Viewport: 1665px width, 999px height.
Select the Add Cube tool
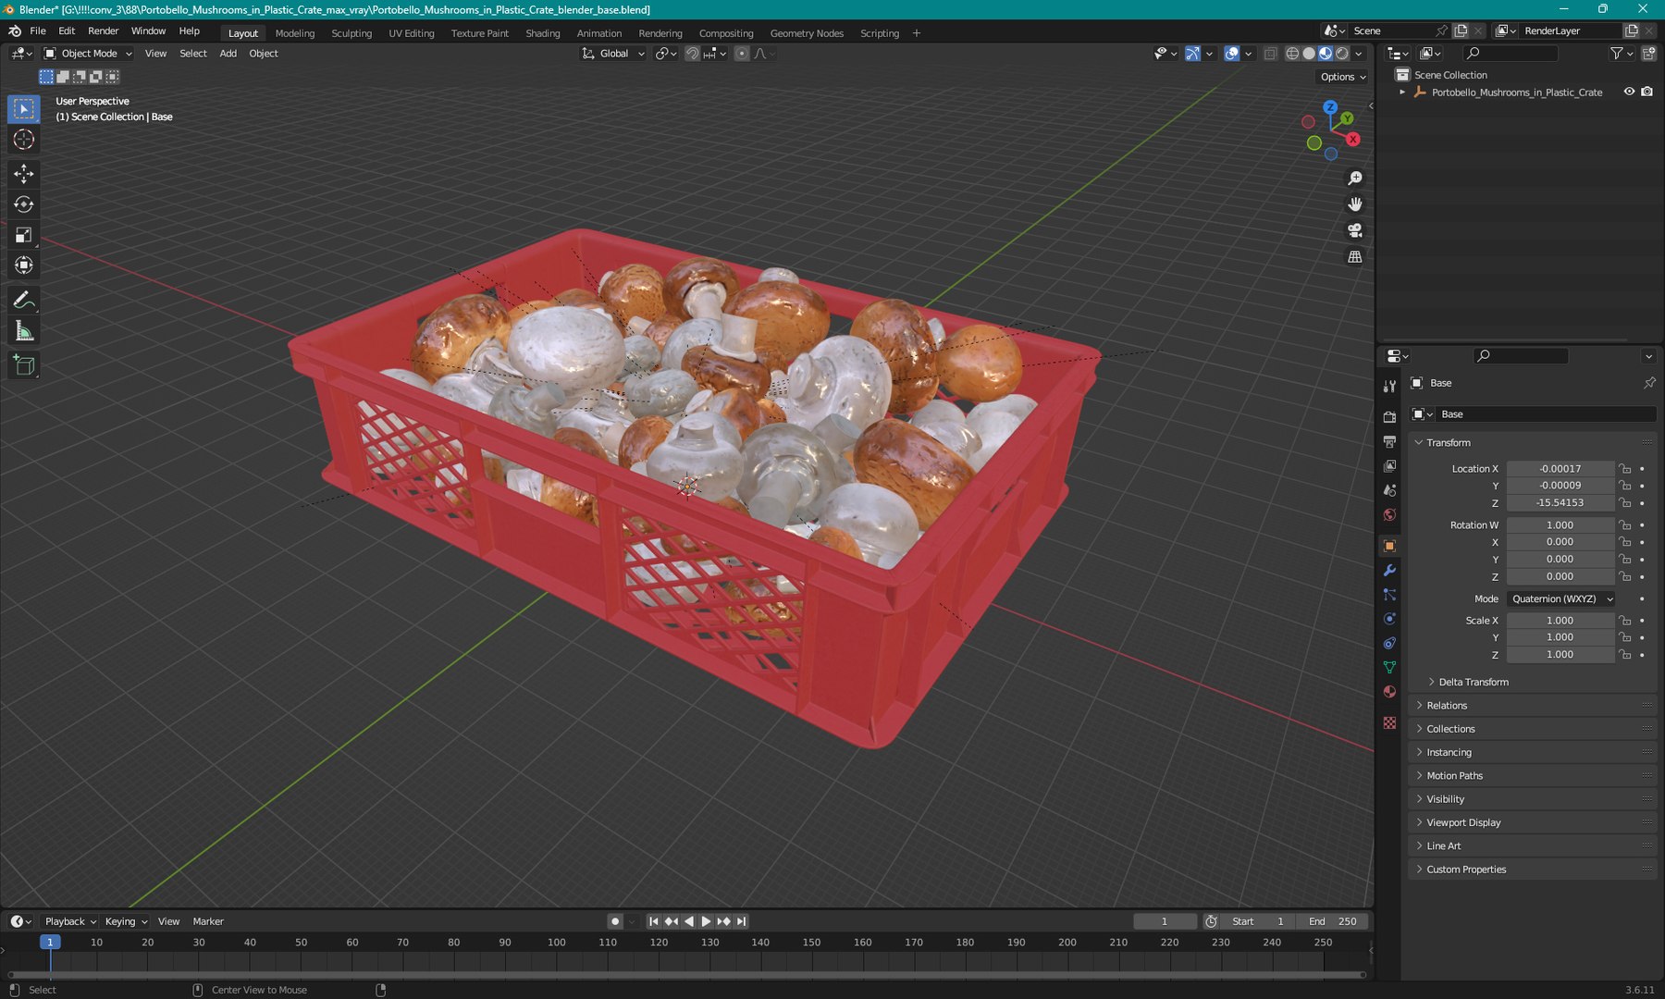point(24,366)
